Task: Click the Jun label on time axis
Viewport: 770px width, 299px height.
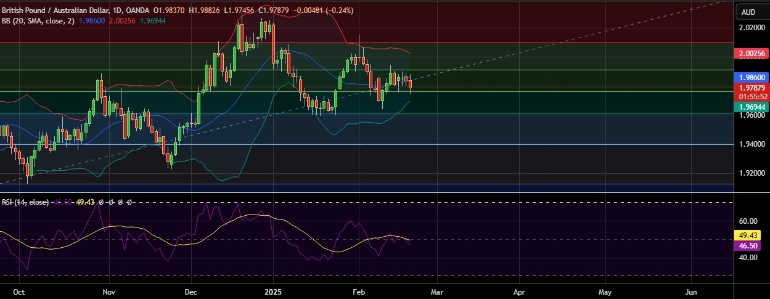Action: [692, 291]
